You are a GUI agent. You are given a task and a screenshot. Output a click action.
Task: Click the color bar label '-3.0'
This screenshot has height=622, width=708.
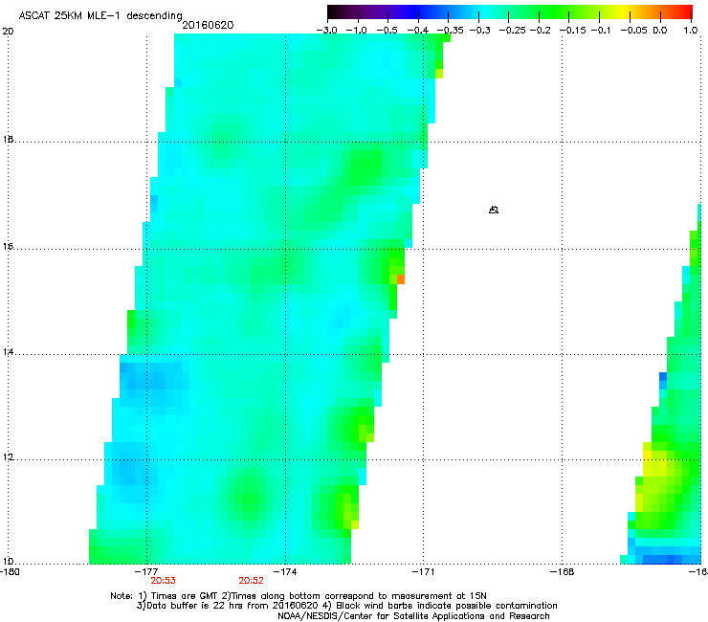[326, 31]
